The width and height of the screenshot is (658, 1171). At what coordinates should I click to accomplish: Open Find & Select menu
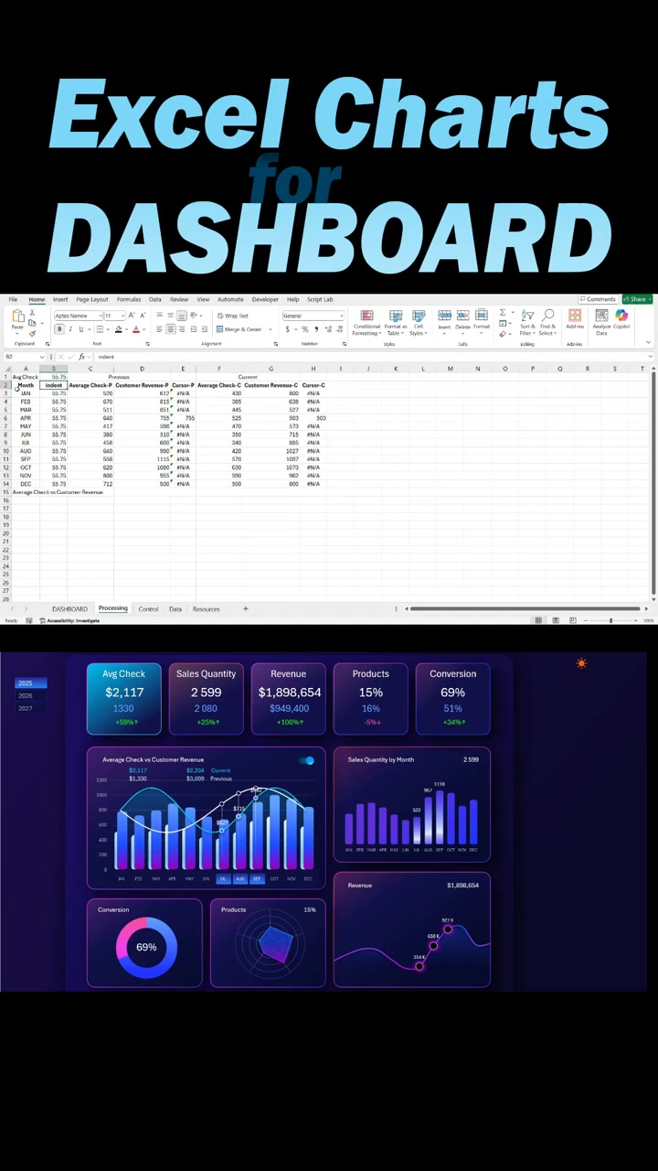(547, 322)
